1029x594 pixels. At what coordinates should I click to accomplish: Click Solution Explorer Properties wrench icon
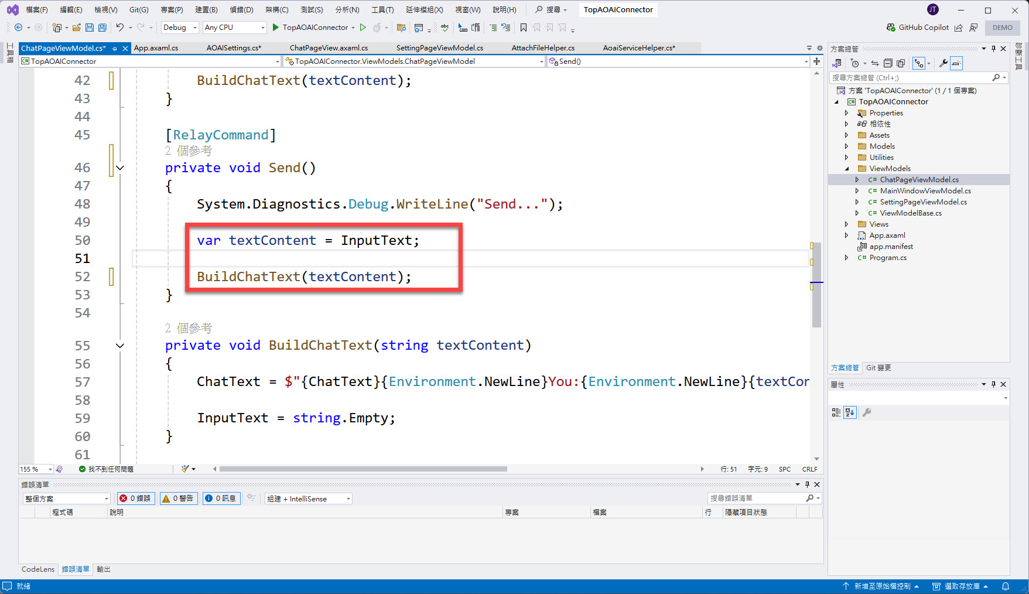(943, 63)
